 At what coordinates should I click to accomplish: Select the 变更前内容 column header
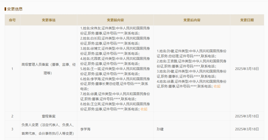115,20
